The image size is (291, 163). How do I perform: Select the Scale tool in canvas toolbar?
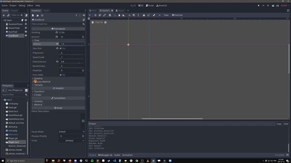point(105,15)
